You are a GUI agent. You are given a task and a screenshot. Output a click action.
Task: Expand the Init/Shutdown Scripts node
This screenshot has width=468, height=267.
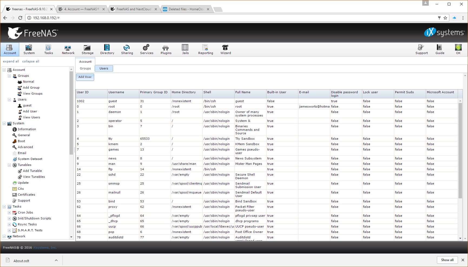9,218
